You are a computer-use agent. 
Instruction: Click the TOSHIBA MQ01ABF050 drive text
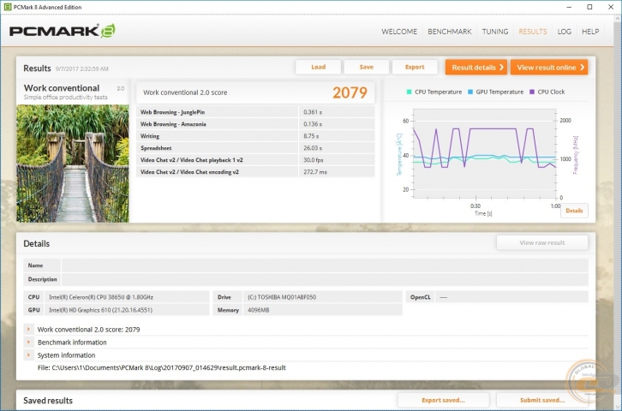[282, 297]
